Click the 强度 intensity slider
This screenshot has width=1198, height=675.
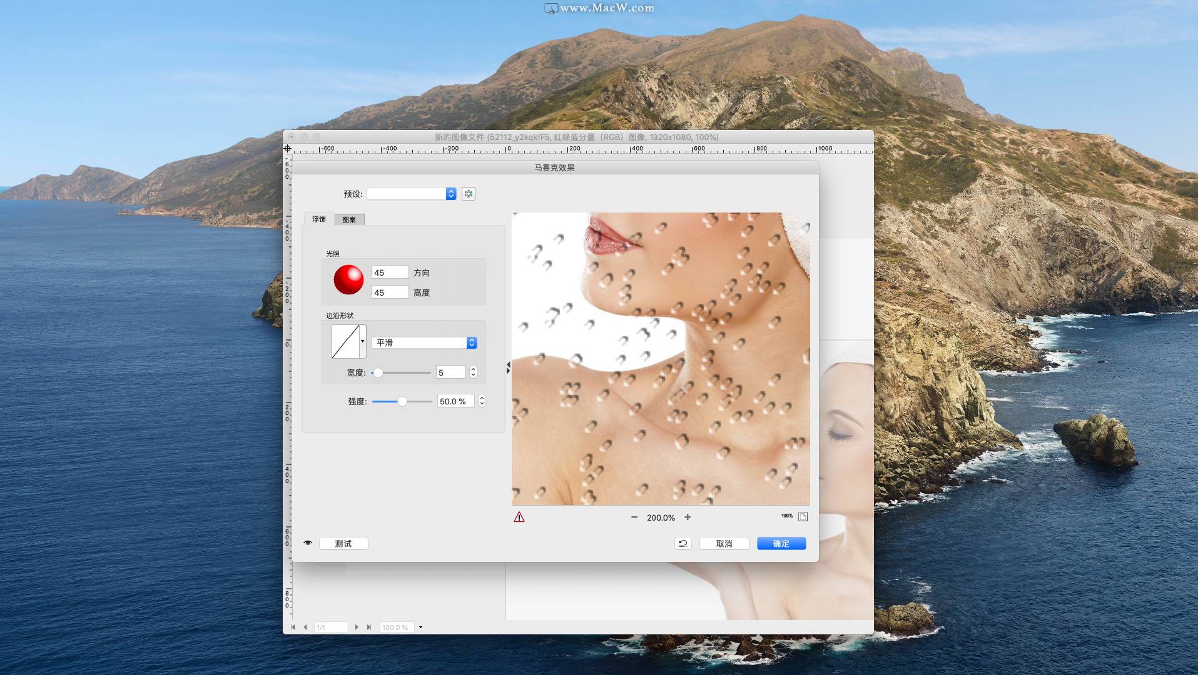(x=402, y=401)
